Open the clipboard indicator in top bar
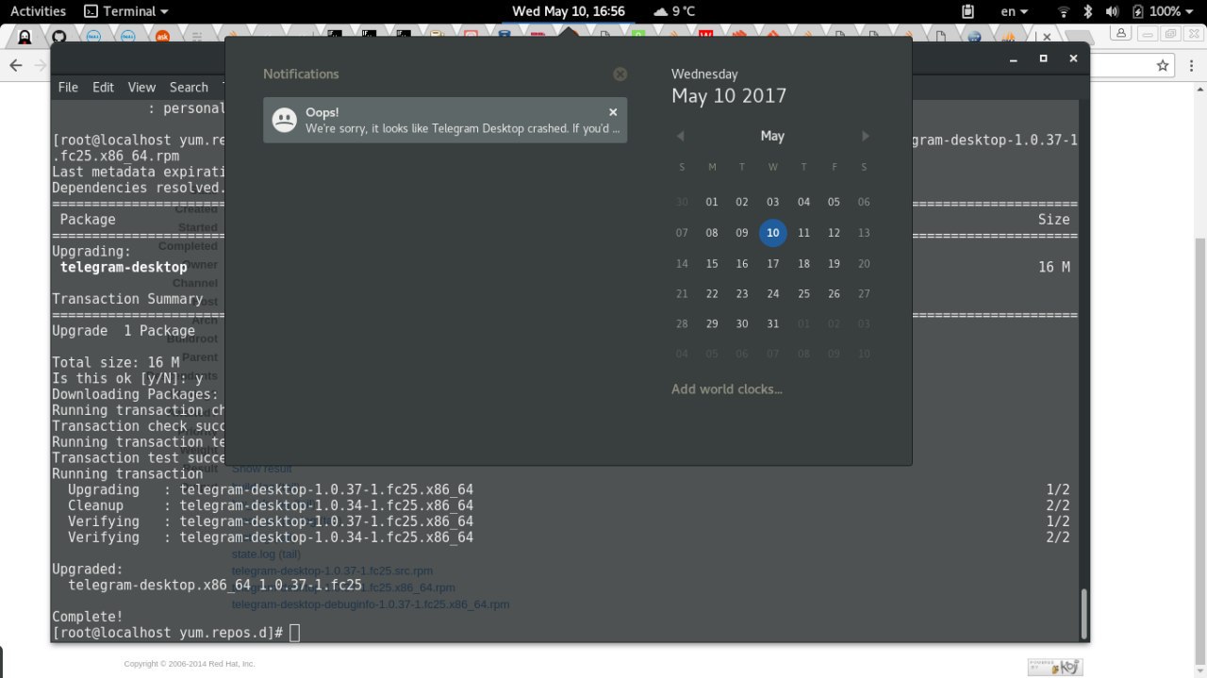 (967, 11)
